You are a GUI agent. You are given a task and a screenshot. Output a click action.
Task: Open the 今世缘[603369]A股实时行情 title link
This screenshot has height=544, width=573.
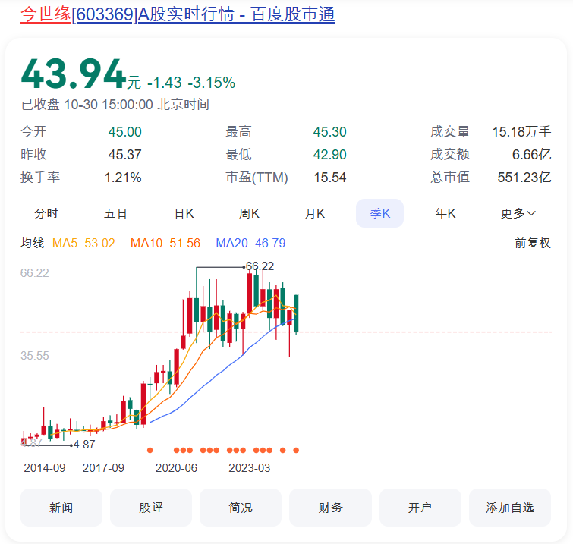click(178, 14)
